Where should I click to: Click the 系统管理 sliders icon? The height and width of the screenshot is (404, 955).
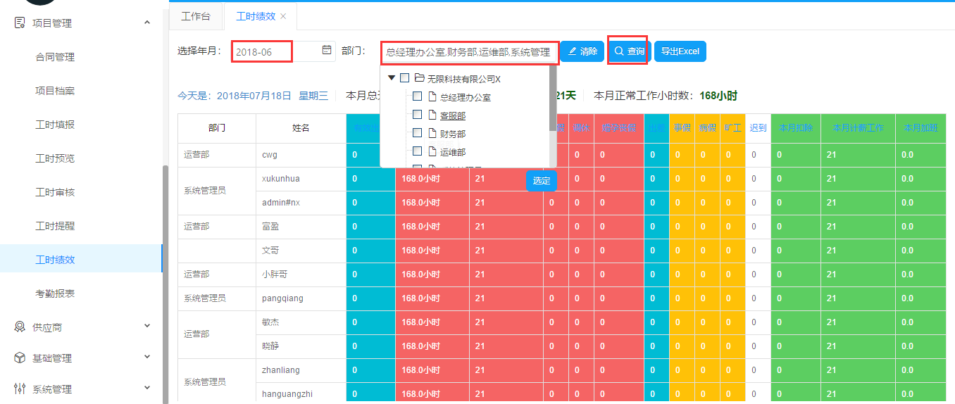coord(20,389)
